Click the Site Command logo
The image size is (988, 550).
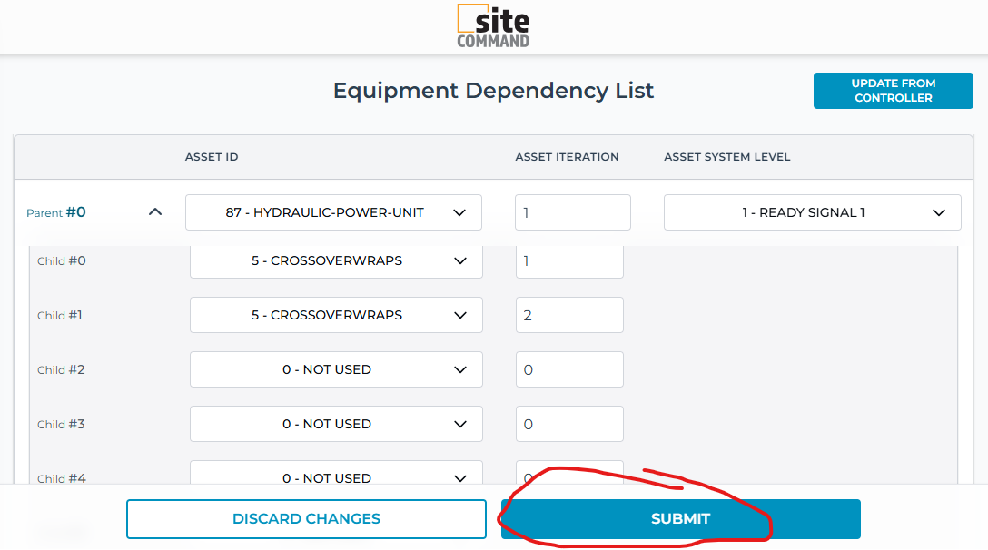[x=493, y=25]
